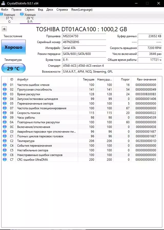Click the Буква тома field E: F:
Image resolution: width=164 pixels, height=230 pixels.
84,60
